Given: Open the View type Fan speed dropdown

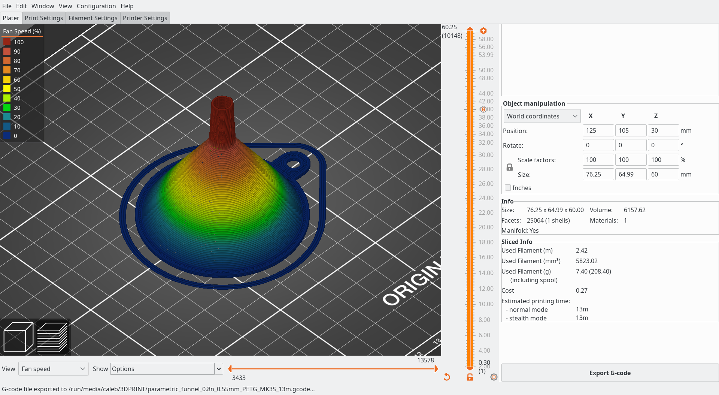Looking at the screenshot, I should [x=54, y=369].
